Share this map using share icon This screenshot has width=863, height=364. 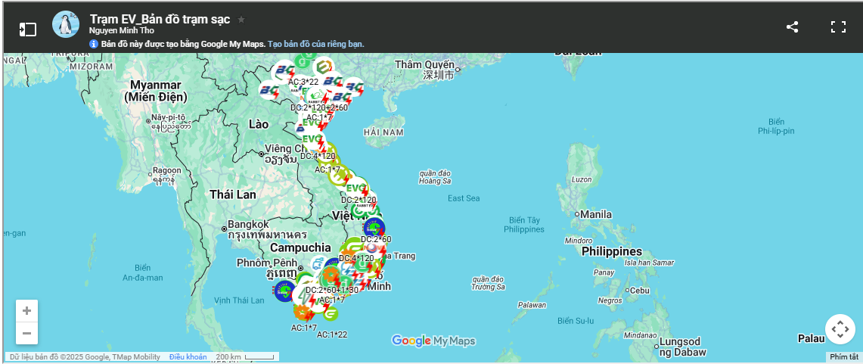point(792,27)
